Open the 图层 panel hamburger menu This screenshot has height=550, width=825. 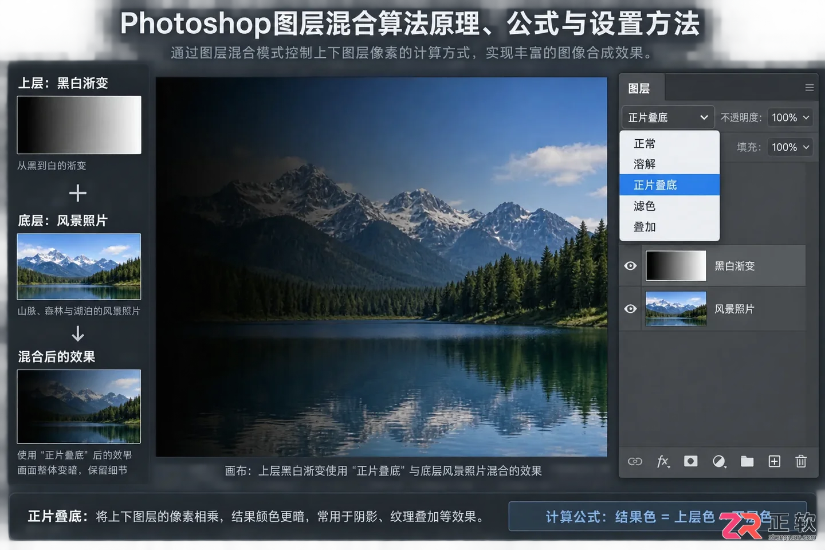[810, 88]
